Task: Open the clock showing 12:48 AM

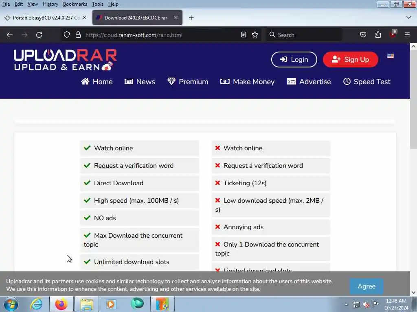Action: point(396,304)
